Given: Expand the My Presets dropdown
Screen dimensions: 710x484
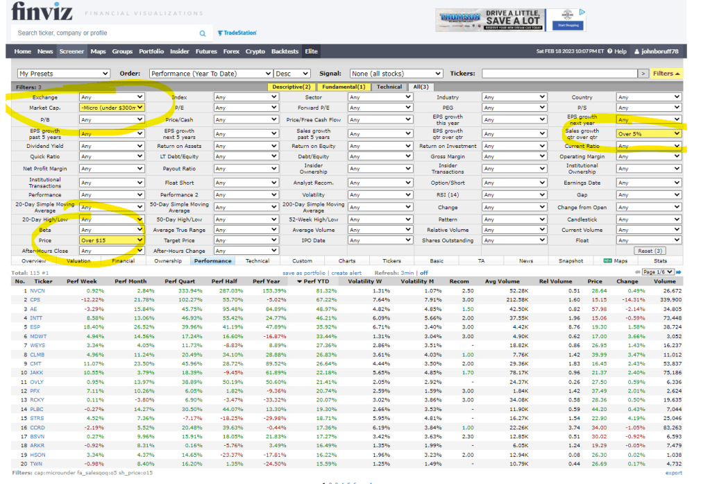Looking at the screenshot, I should pos(63,74).
